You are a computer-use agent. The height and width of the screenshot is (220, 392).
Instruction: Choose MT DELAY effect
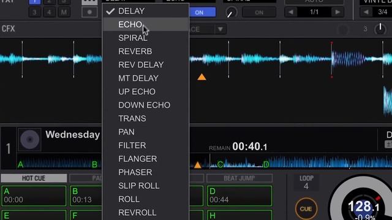[x=146, y=78]
